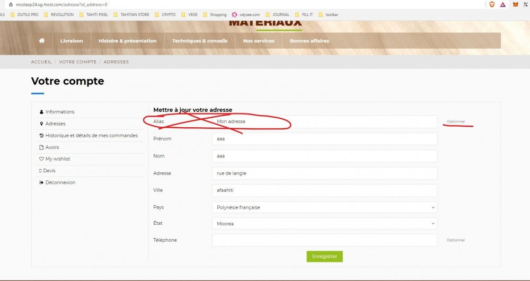This screenshot has height=281, width=530.
Task: Go to ACCUEIL breadcrumb
Action: click(x=41, y=62)
